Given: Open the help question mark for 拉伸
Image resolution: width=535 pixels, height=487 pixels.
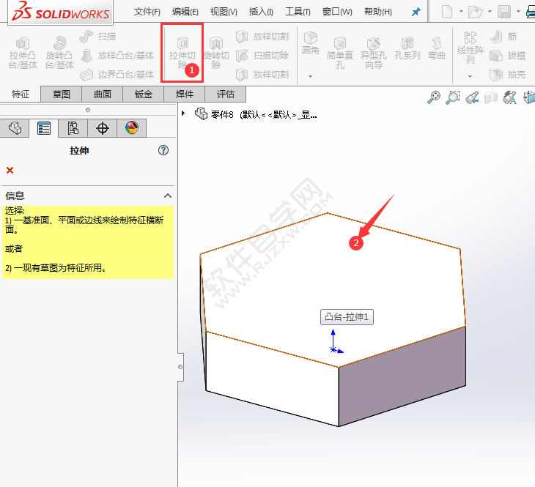Looking at the screenshot, I should pos(163,150).
